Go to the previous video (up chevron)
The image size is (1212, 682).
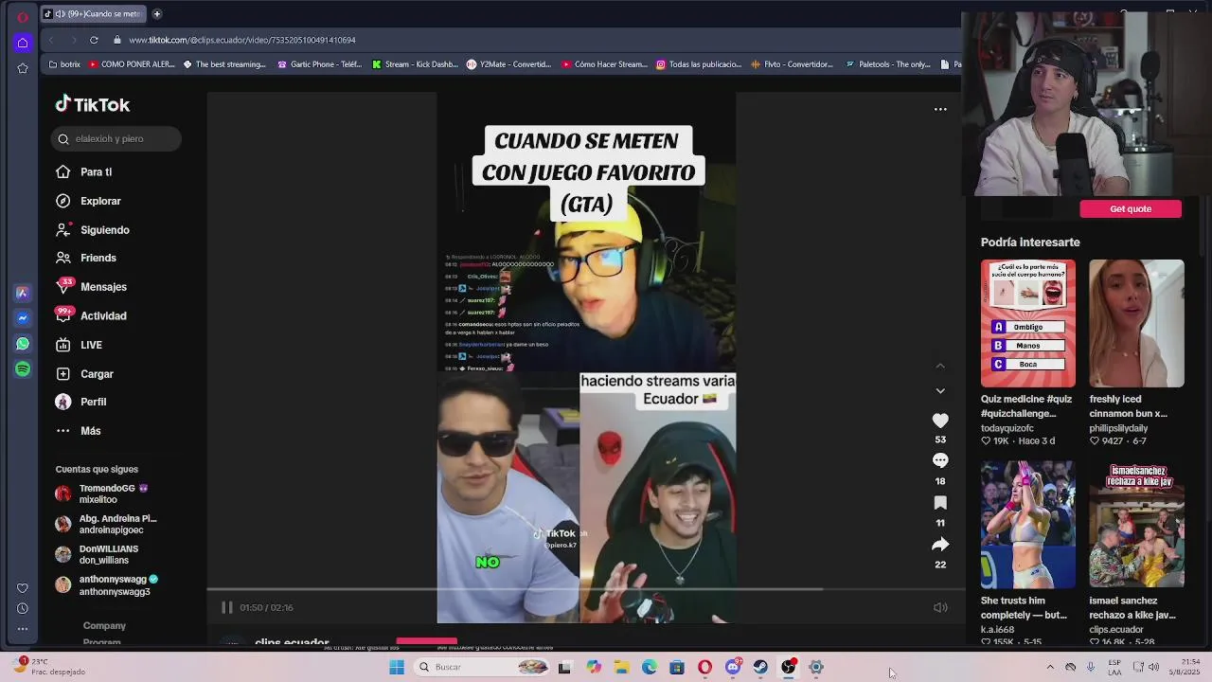point(940,366)
